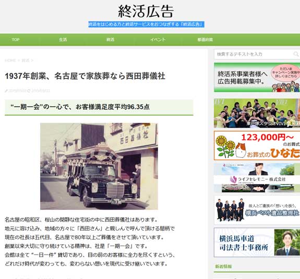300x279 pixels.
Task: Open the 横浜馬車道司法書士事務所 banner
Action: (257, 243)
